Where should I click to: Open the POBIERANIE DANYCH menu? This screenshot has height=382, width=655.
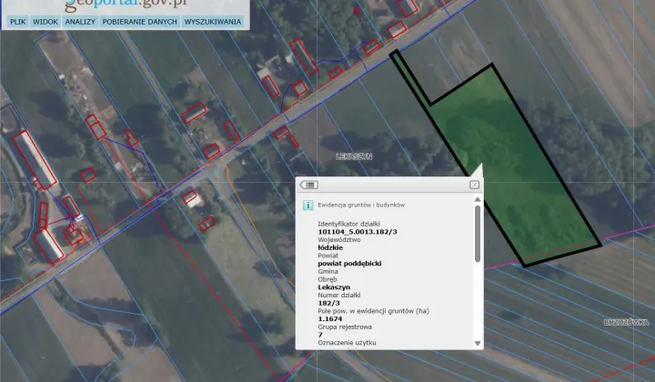point(139,22)
